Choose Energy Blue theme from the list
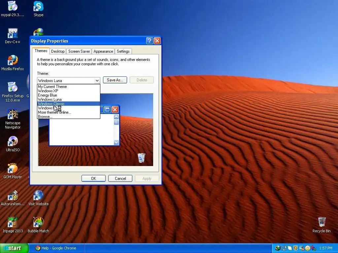338x253 pixels. click(x=69, y=95)
